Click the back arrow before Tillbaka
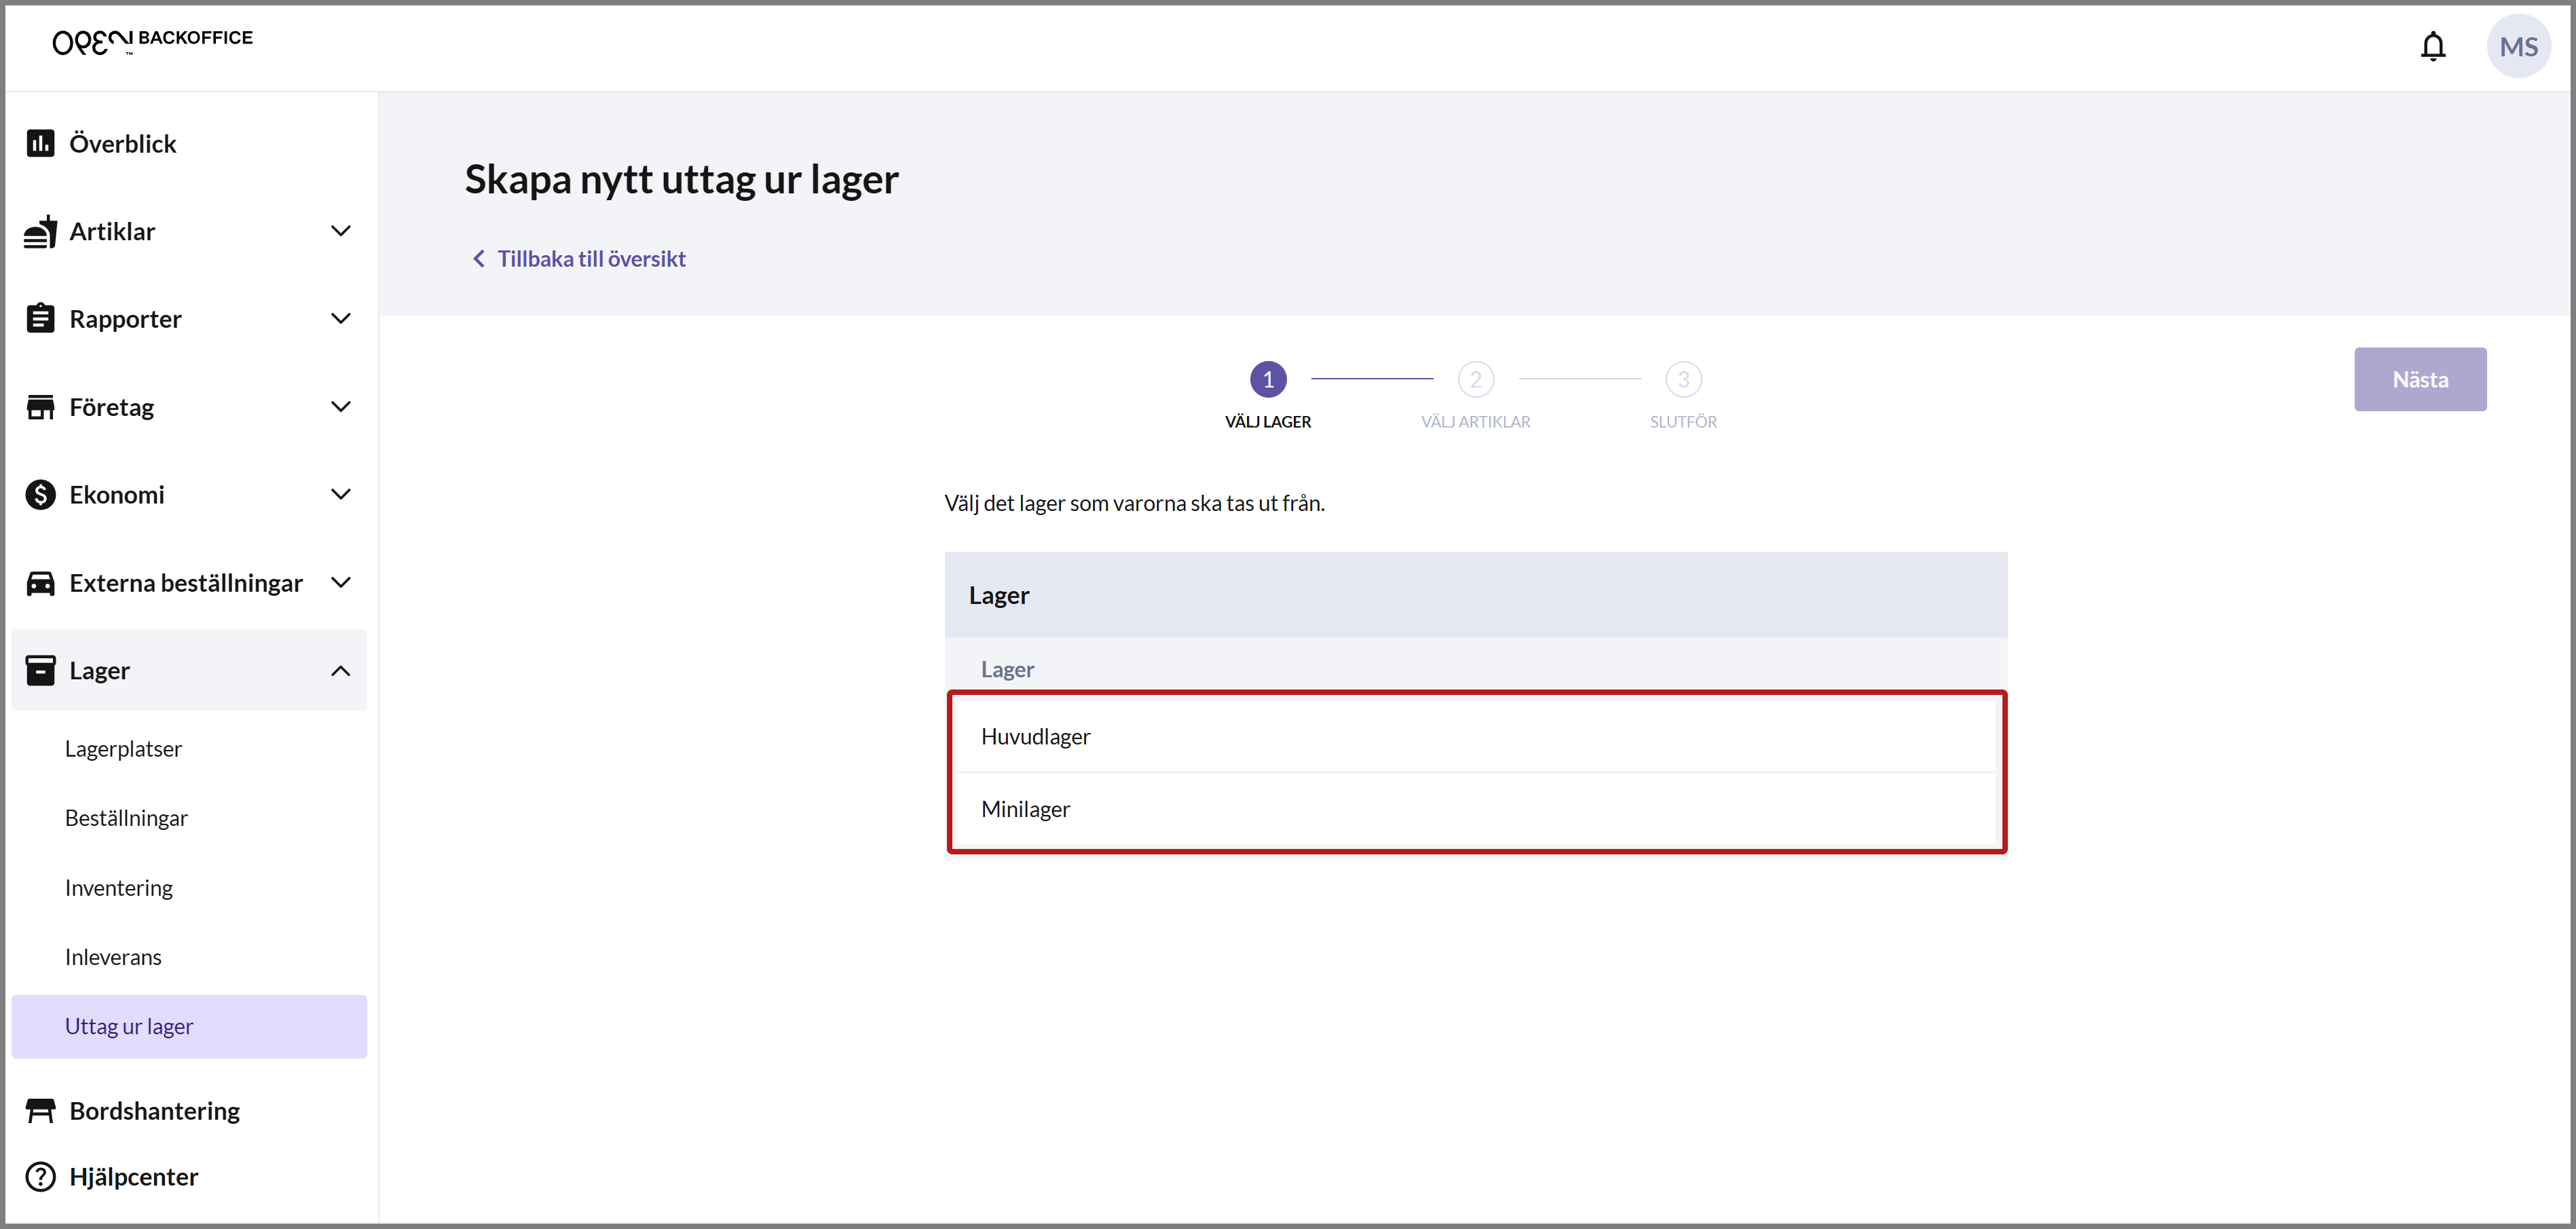The height and width of the screenshot is (1229, 2576). pos(479,259)
